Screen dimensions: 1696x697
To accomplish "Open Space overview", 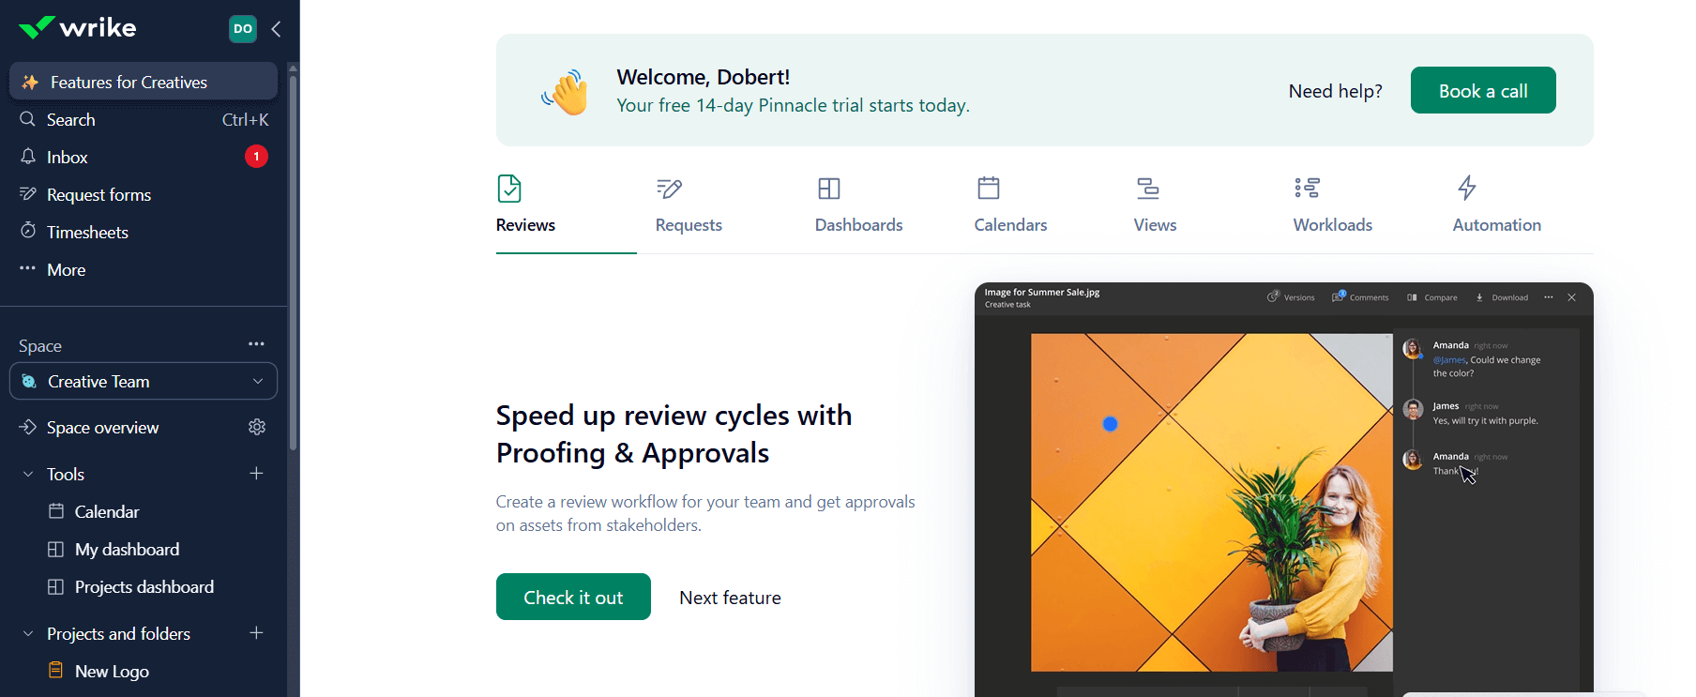I will 103,428.
